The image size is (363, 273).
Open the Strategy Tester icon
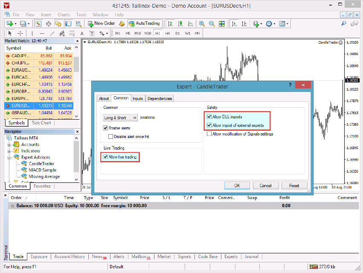point(78,23)
